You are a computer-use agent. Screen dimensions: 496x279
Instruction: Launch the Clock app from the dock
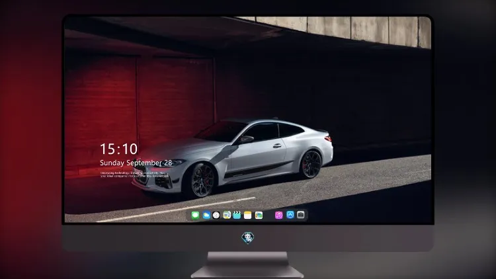pyautogui.click(x=216, y=216)
